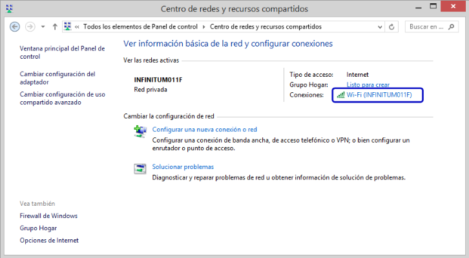Select 'Todos los elementos de Panel de control' breadcrumb
This screenshot has height=258, width=469.
[140, 26]
